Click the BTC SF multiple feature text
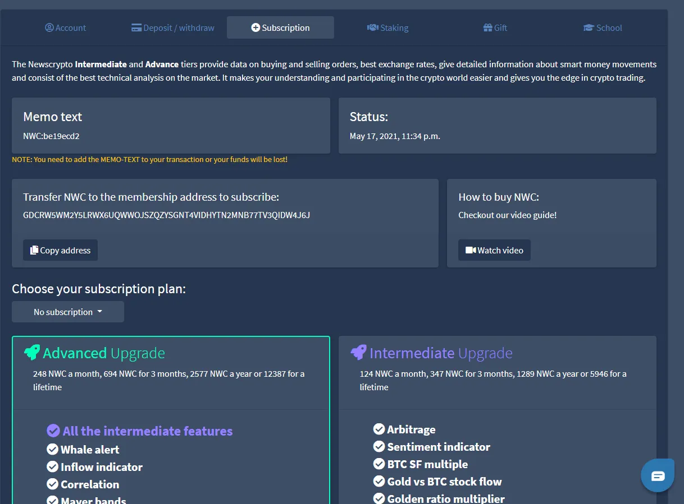Screen dimensions: 684x504 427,464
